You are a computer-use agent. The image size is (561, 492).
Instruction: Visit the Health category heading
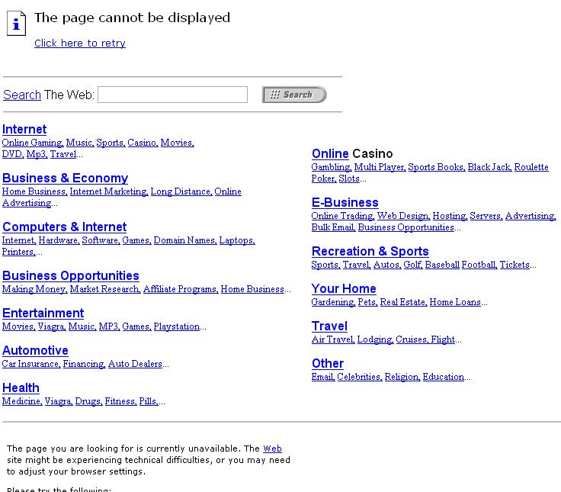pyautogui.click(x=21, y=388)
